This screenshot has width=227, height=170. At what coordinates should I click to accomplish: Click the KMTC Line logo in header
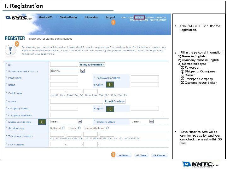(x=19, y=18)
